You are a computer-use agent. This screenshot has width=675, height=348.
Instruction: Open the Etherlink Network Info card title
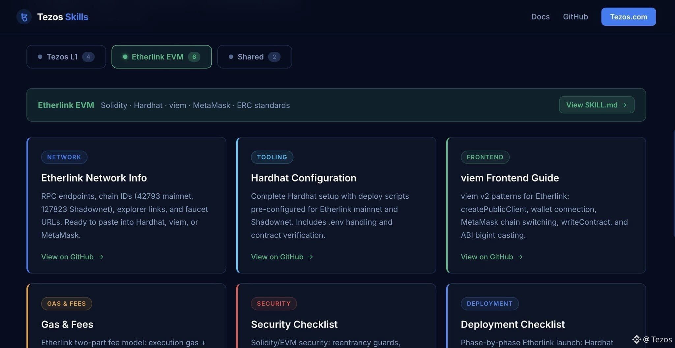94,178
